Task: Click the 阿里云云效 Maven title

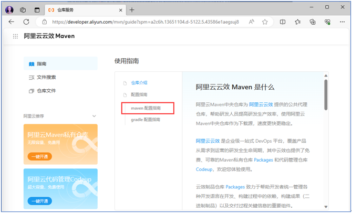Action: coord(49,36)
